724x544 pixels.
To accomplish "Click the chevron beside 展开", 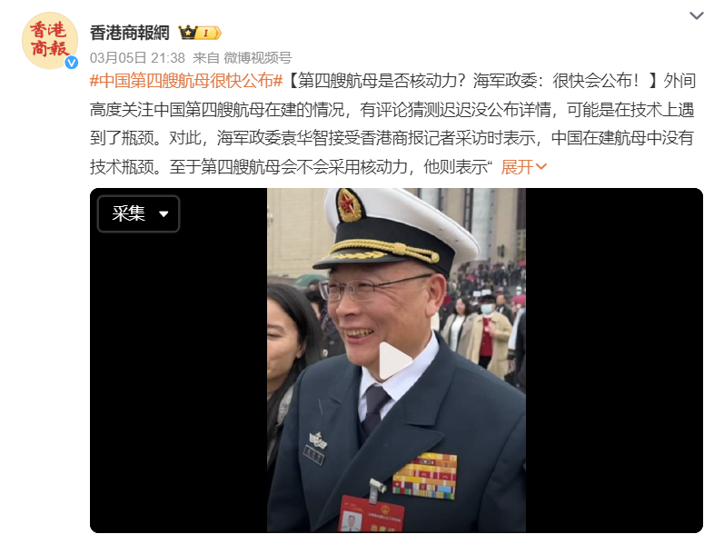I will [x=541, y=167].
